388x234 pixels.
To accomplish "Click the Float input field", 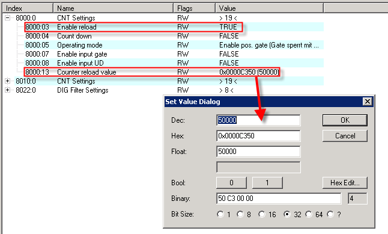I will click(x=258, y=152).
